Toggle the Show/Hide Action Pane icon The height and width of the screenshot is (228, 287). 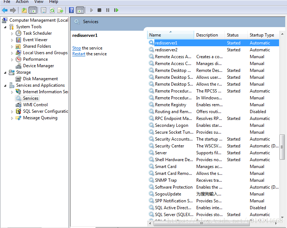[80, 10]
